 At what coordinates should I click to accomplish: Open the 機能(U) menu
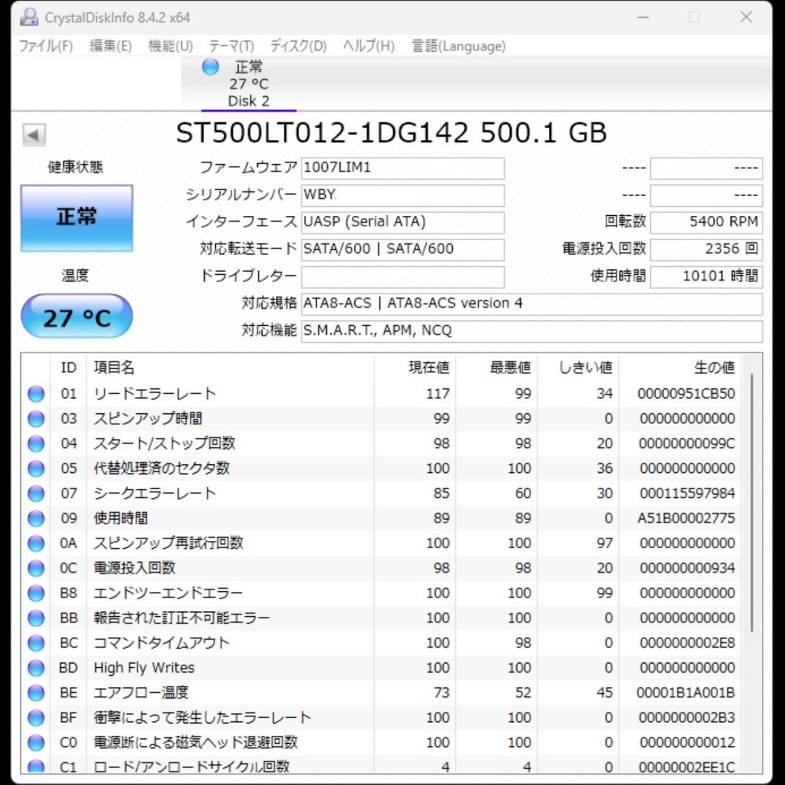click(170, 46)
